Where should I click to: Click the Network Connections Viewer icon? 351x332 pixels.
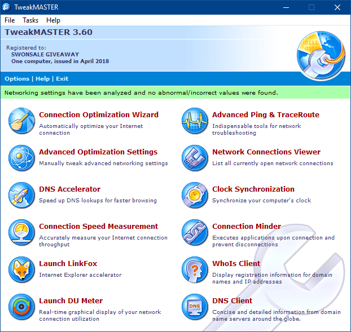pyautogui.click(x=195, y=158)
